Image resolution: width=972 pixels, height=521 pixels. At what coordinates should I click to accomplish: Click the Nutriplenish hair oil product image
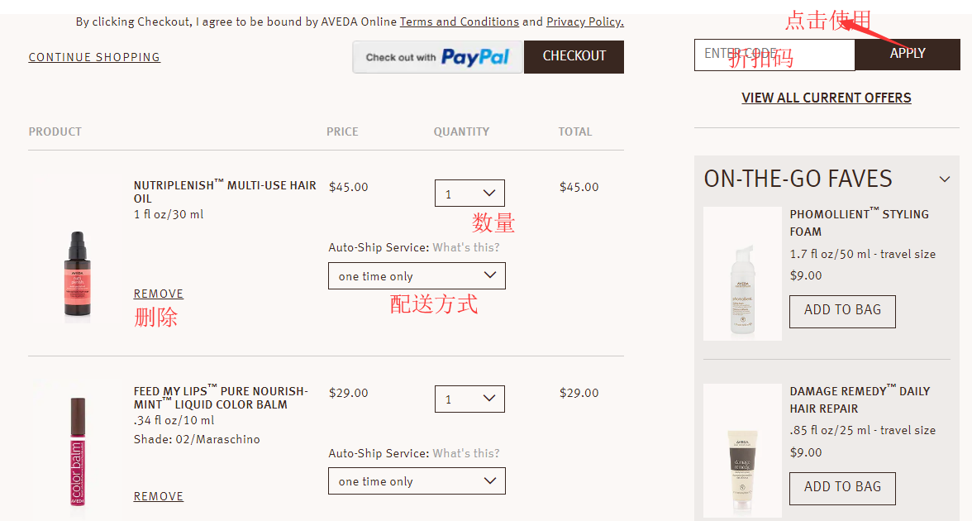tap(77, 274)
